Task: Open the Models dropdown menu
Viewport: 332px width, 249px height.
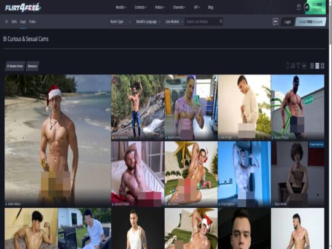Action: click(121, 7)
